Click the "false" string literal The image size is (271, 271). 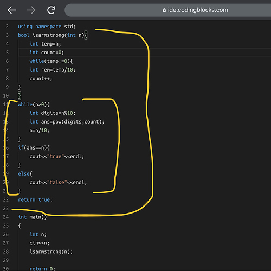(57, 182)
